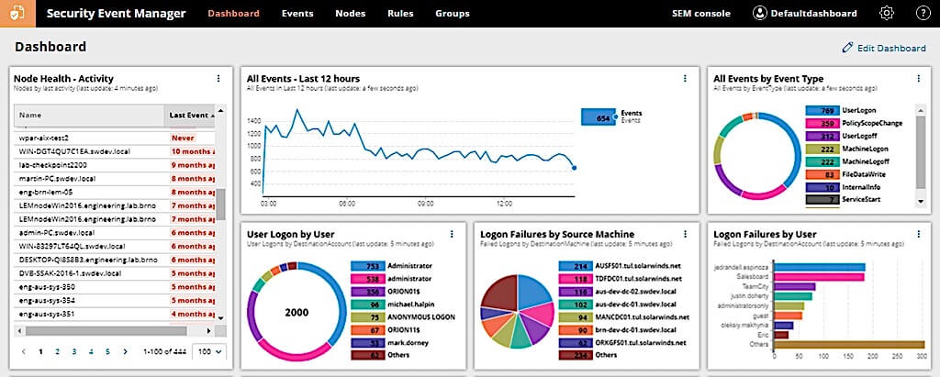
Task: Open Logon Failures by Source Machine widget menu
Action: click(x=685, y=234)
